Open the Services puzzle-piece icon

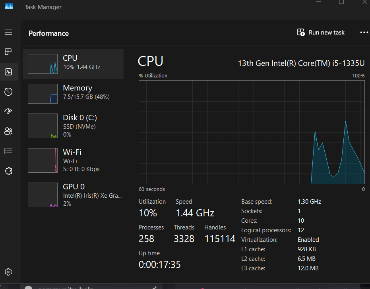8,171
